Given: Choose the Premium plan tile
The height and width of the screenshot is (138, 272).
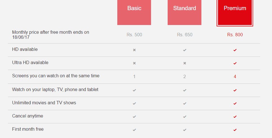Looking at the screenshot, I should [x=235, y=13].
